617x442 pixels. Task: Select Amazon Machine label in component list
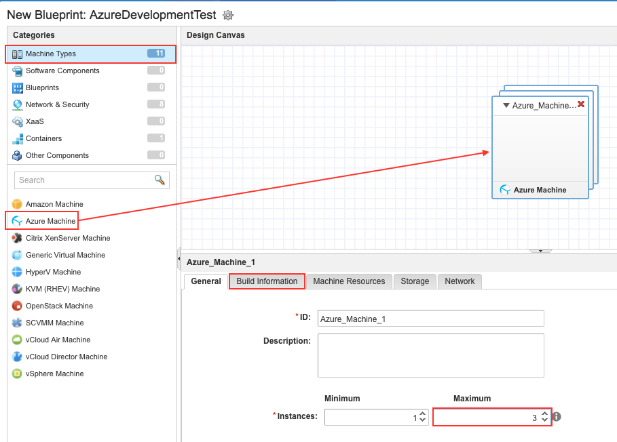pos(55,204)
